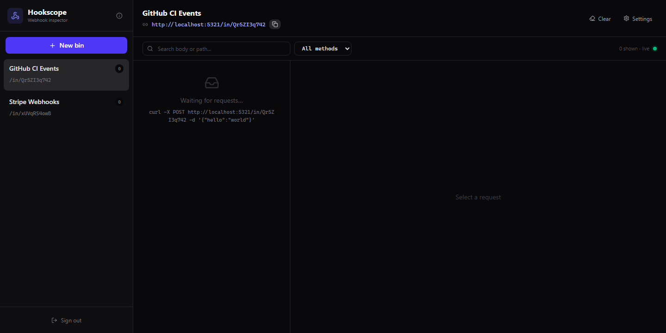Open the info icon beside Hookscope

coord(119,16)
